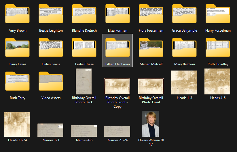Select the Heads 21-24 photo thumbnail
This screenshot has height=152, width=237.
pos(17,124)
